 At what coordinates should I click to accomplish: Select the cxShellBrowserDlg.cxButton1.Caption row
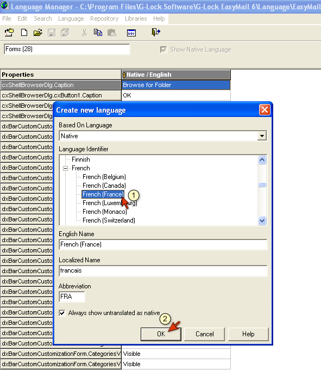(60, 95)
